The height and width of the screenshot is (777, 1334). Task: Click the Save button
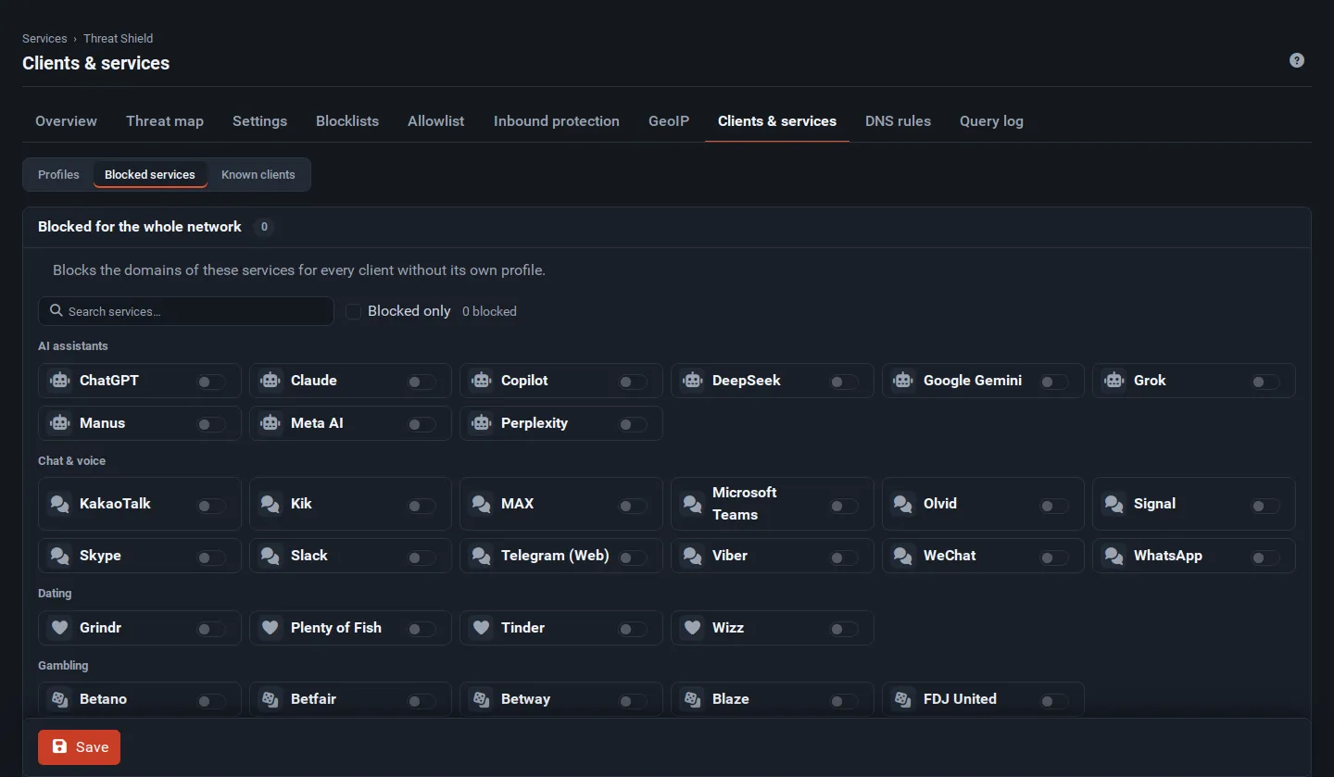(79, 747)
